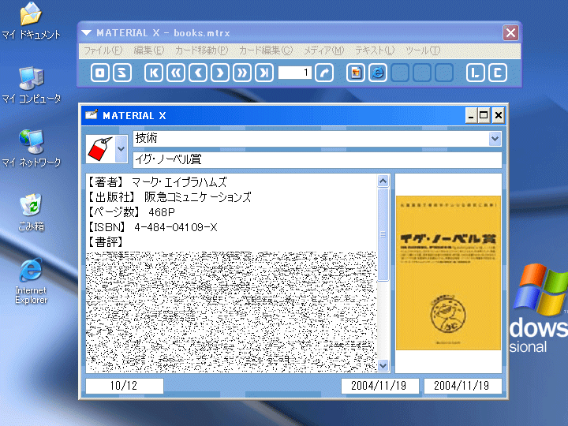
Task: Open the toolbar window's triangle menu
Action: tap(86, 33)
